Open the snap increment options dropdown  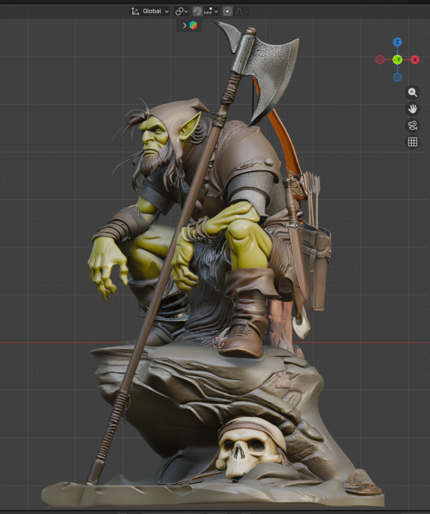[x=211, y=12]
